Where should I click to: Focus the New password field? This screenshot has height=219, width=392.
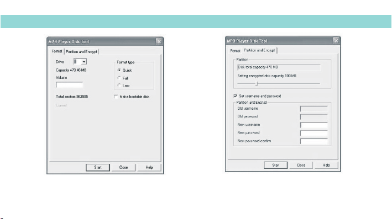click(x=314, y=133)
